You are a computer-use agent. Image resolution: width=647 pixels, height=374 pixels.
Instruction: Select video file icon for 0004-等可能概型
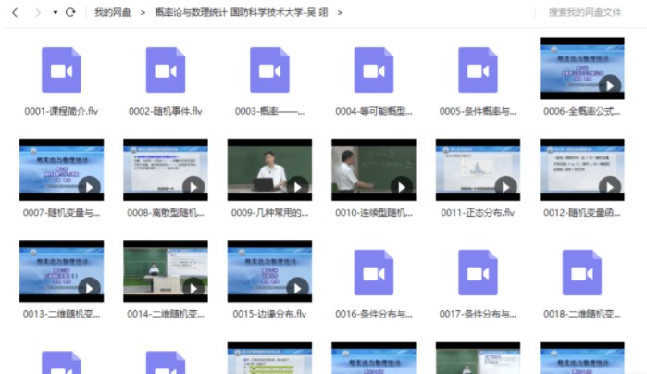click(374, 69)
